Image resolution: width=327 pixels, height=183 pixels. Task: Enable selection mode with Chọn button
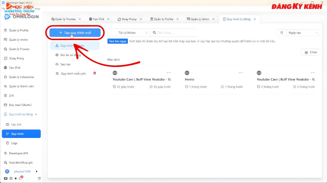[x=311, y=52]
